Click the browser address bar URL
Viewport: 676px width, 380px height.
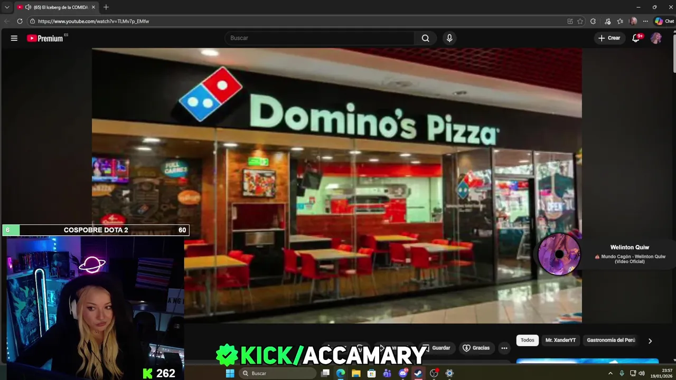click(93, 21)
